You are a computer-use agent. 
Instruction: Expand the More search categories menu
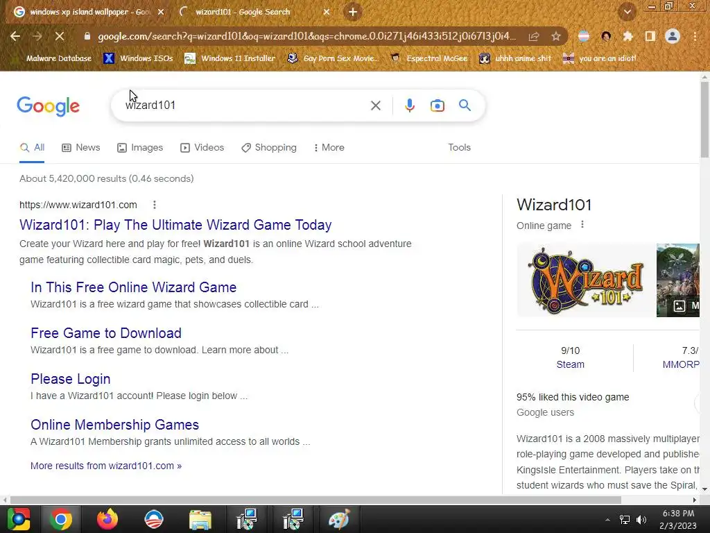coord(329,148)
